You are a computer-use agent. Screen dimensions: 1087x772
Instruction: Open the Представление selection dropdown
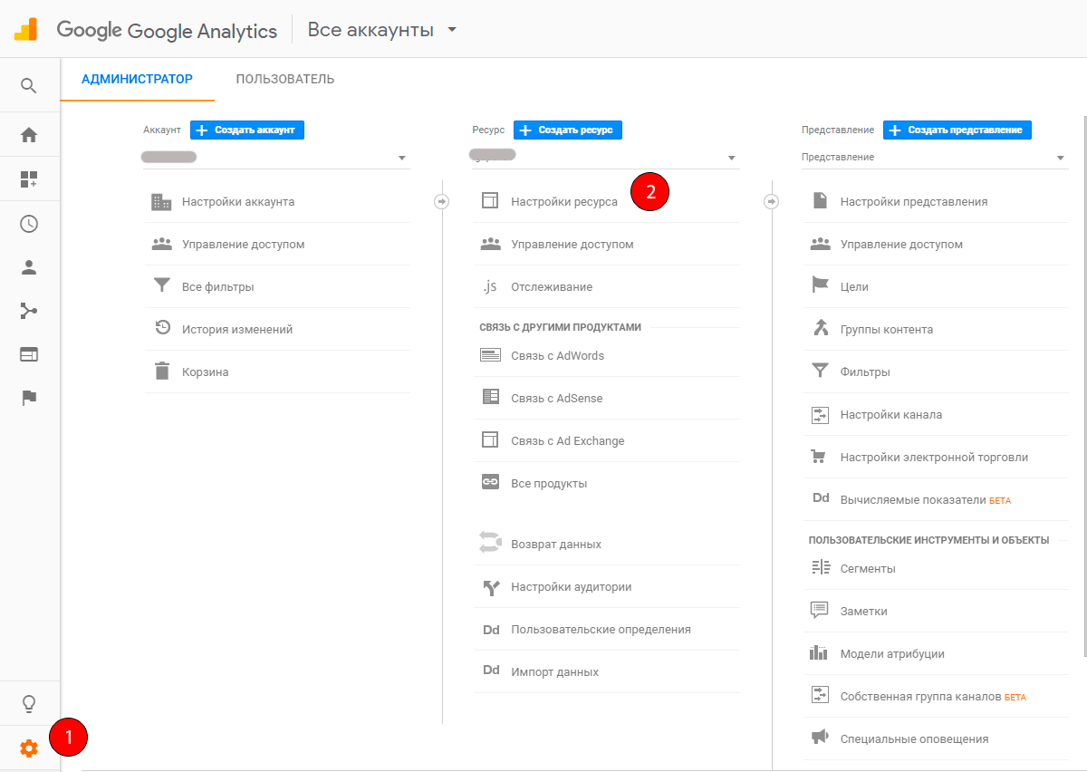[935, 158]
